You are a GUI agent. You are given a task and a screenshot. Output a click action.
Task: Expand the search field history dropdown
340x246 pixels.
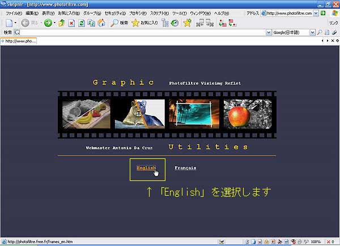click(x=269, y=32)
